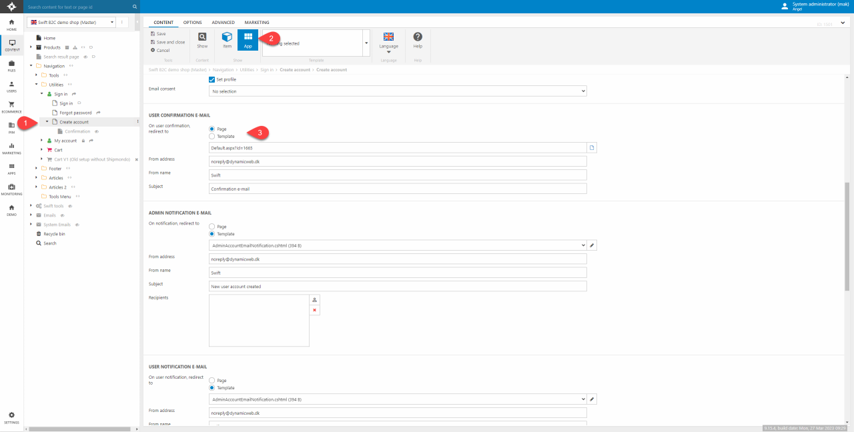Open the Monitoring section icon
854x432 pixels.
(11, 189)
